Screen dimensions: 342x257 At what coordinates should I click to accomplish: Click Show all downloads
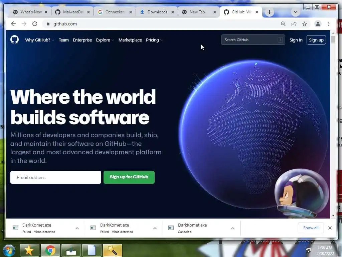pos(311,228)
